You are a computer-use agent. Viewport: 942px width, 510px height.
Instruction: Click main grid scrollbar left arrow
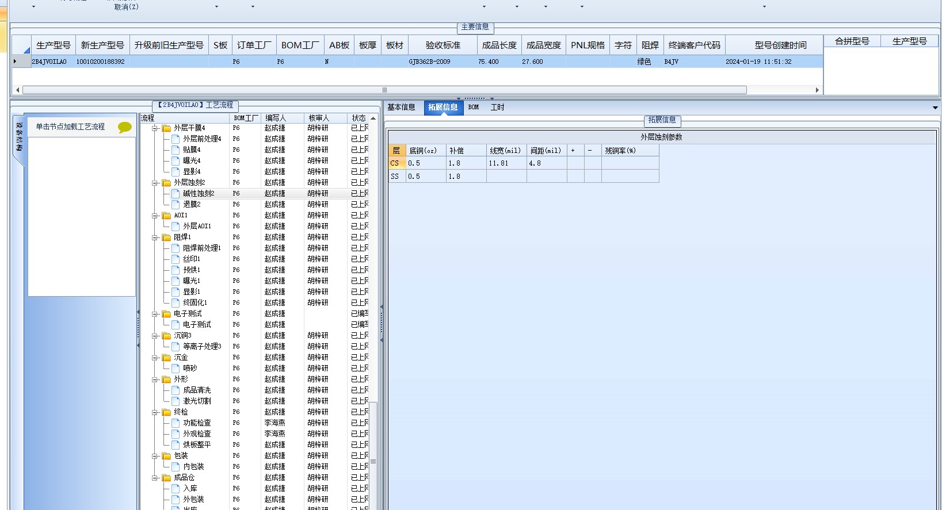[x=17, y=90]
